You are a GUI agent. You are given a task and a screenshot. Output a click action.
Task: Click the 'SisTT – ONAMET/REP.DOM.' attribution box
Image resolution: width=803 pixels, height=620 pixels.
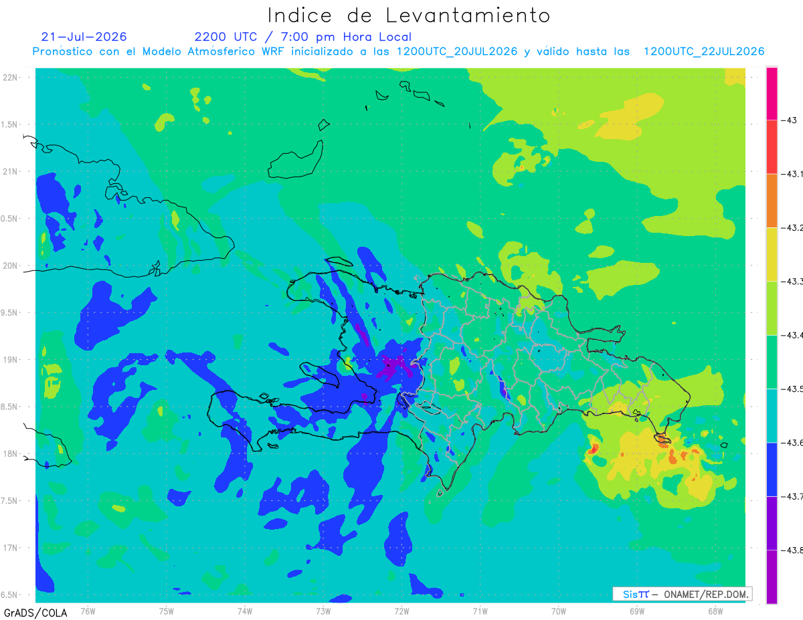[683, 594]
